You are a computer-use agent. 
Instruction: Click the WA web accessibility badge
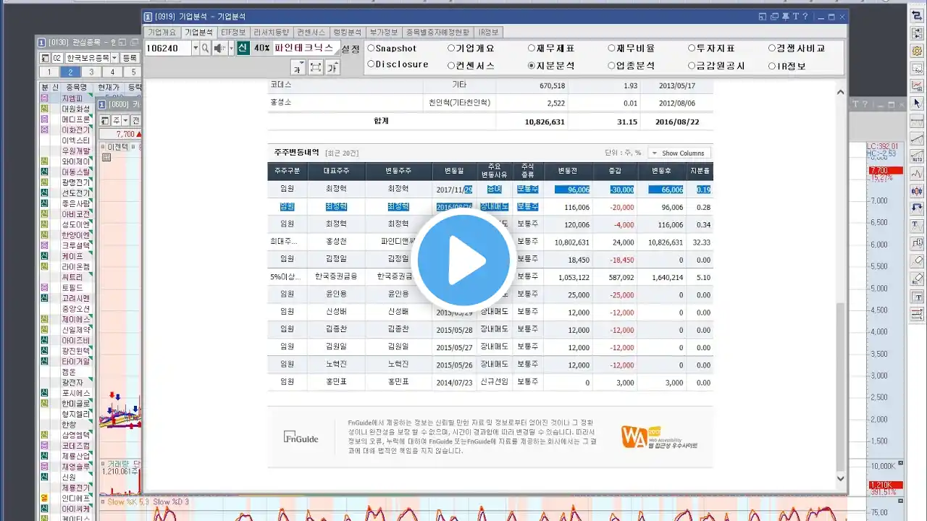pyautogui.click(x=659, y=437)
